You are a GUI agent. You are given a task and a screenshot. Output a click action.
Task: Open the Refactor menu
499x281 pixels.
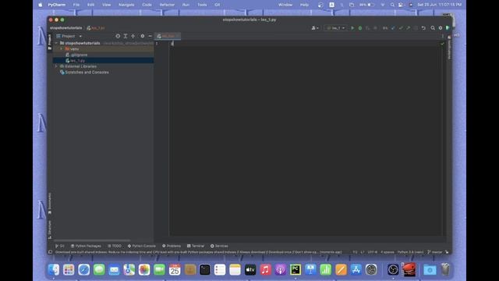(167, 5)
